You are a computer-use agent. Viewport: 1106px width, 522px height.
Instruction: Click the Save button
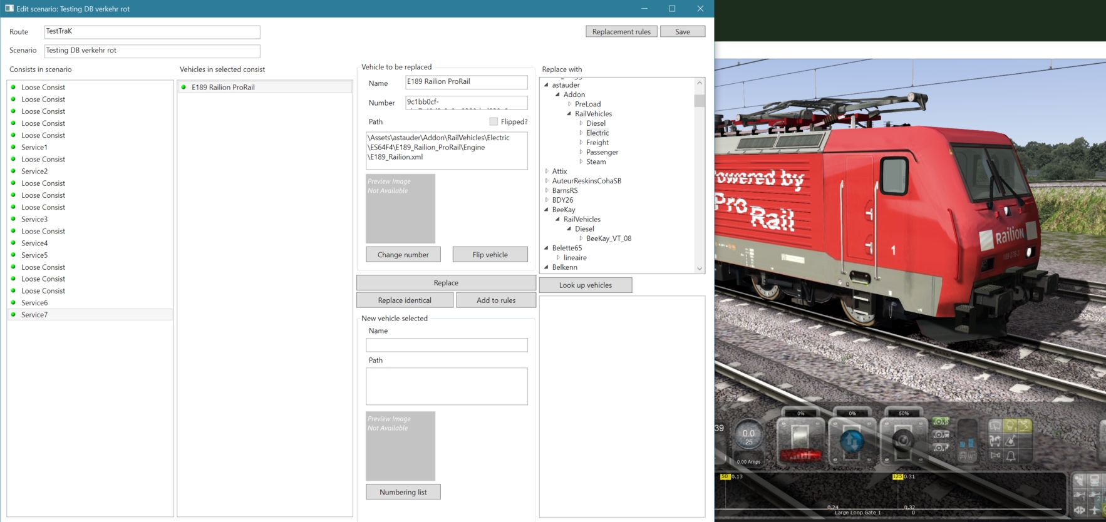[683, 31]
